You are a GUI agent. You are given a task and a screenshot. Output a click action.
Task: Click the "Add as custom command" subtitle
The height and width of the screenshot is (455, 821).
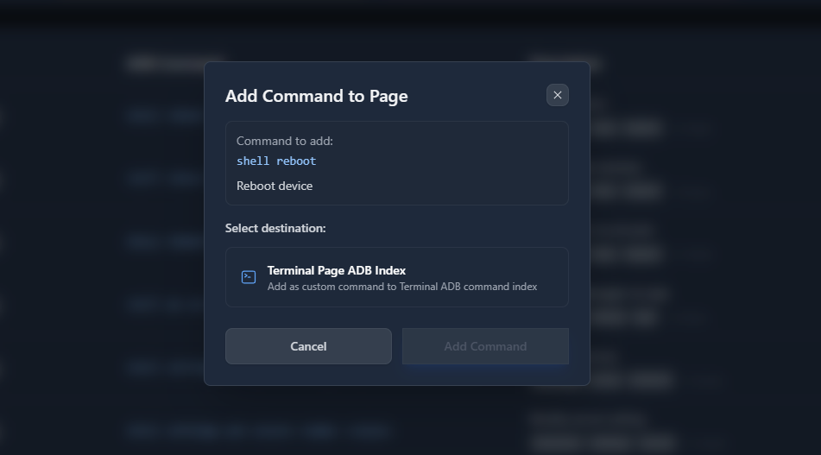401,287
